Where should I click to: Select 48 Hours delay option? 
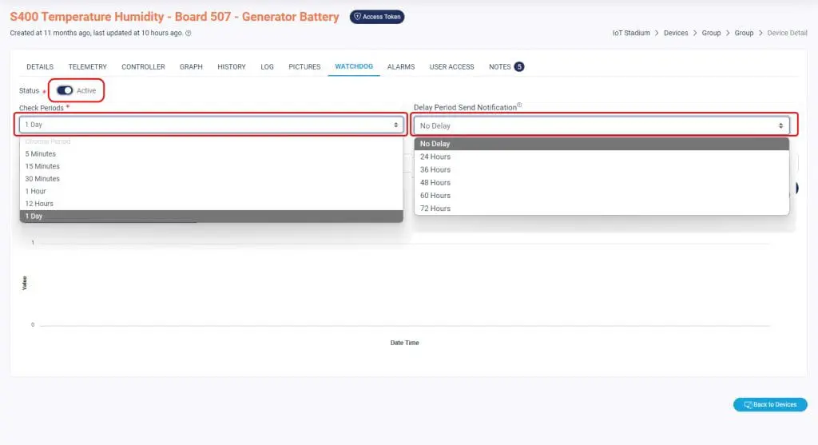pyautogui.click(x=435, y=182)
